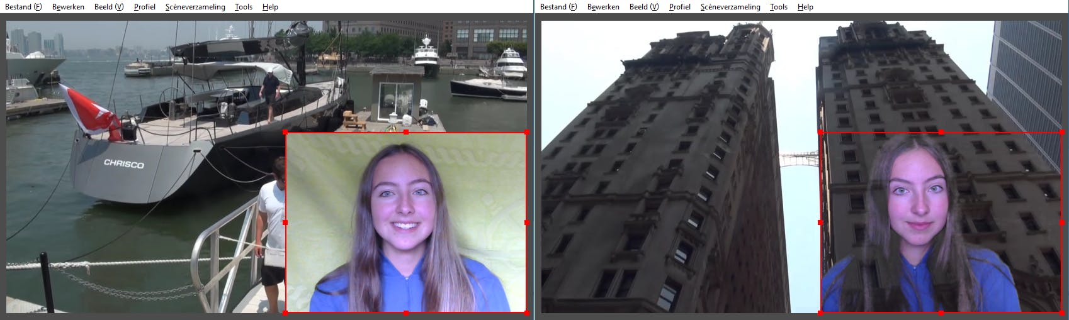Click left-middle resize handle of left webcam source
Image resolution: width=1069 pixels, height=320 pixels.
point(286,223)
